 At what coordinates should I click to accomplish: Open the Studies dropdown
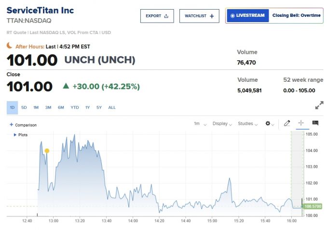click(x=248, y=124)
